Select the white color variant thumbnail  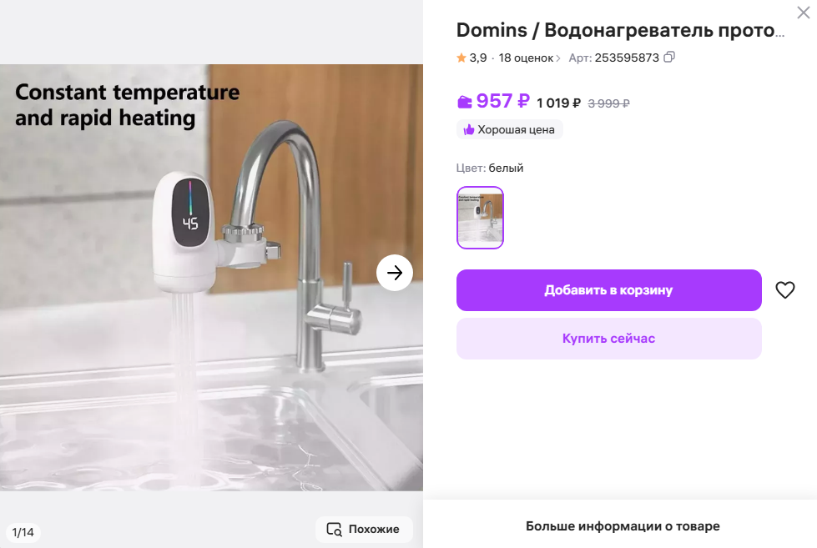[480, 218]
